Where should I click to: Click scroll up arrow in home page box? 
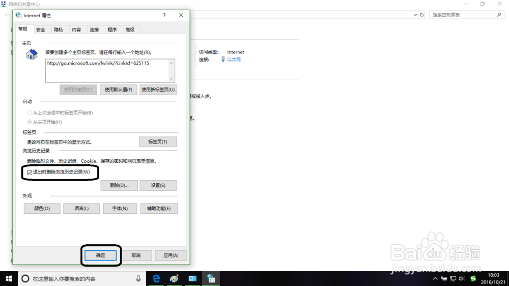pyautogui.click(x=171, y=63)
